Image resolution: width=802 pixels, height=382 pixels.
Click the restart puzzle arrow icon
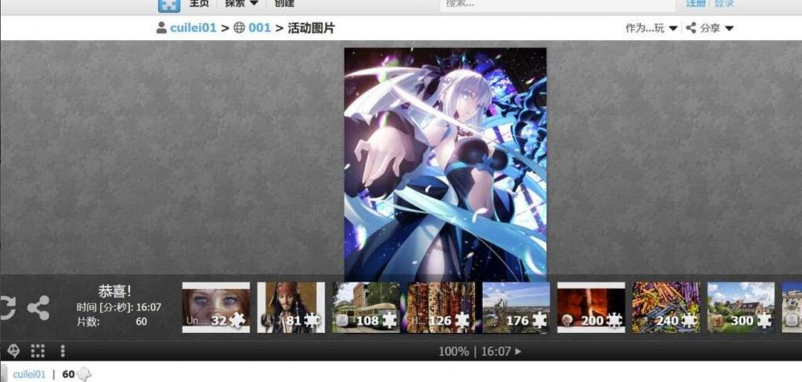pos(8,308)
